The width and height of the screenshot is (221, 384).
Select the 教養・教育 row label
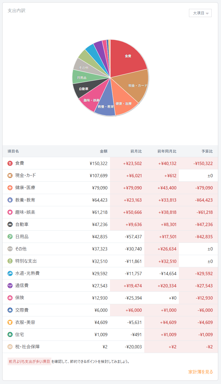click(x=25, y=200)
